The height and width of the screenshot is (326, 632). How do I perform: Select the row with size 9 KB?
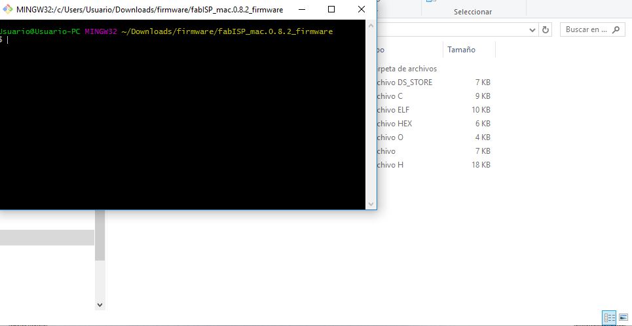(x=434, y=96)
